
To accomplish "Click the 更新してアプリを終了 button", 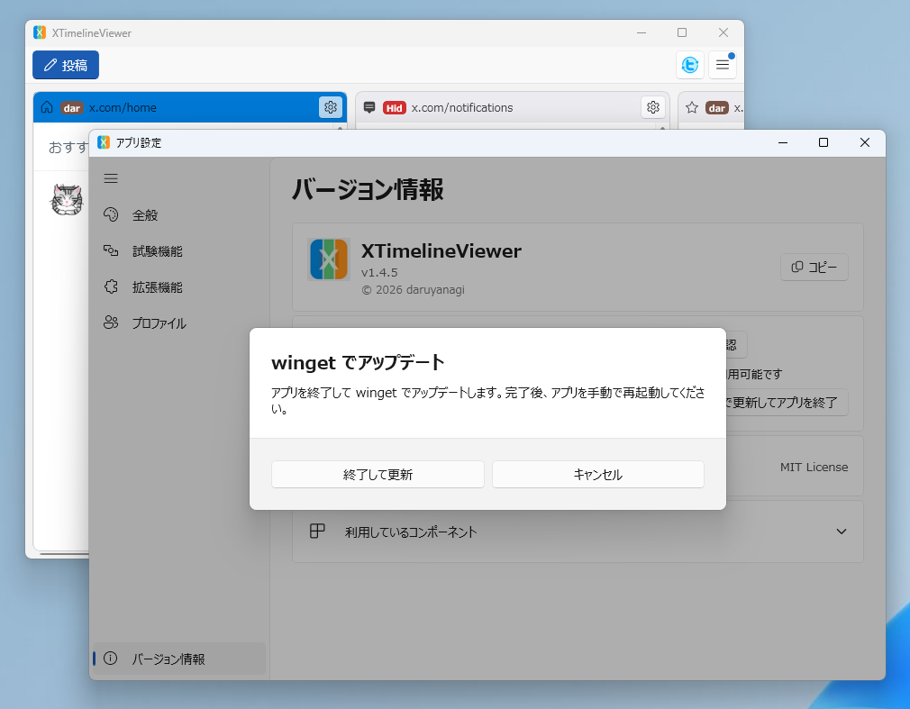I will tap(787, 402).
